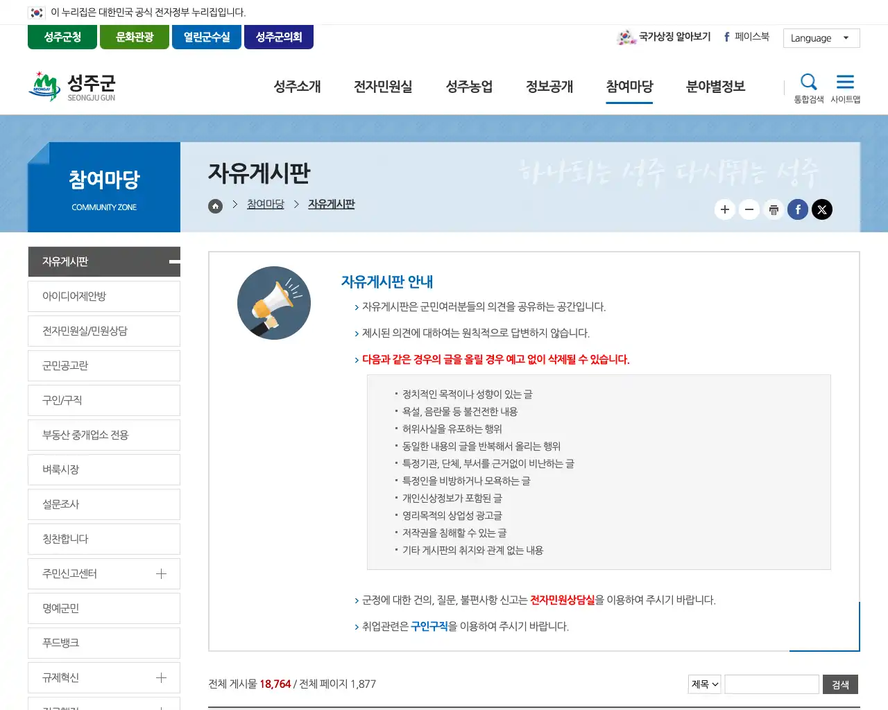Open the 사이트맵 hamburger menu icon
Screen dimensions: 888x710
click(845, 88)
